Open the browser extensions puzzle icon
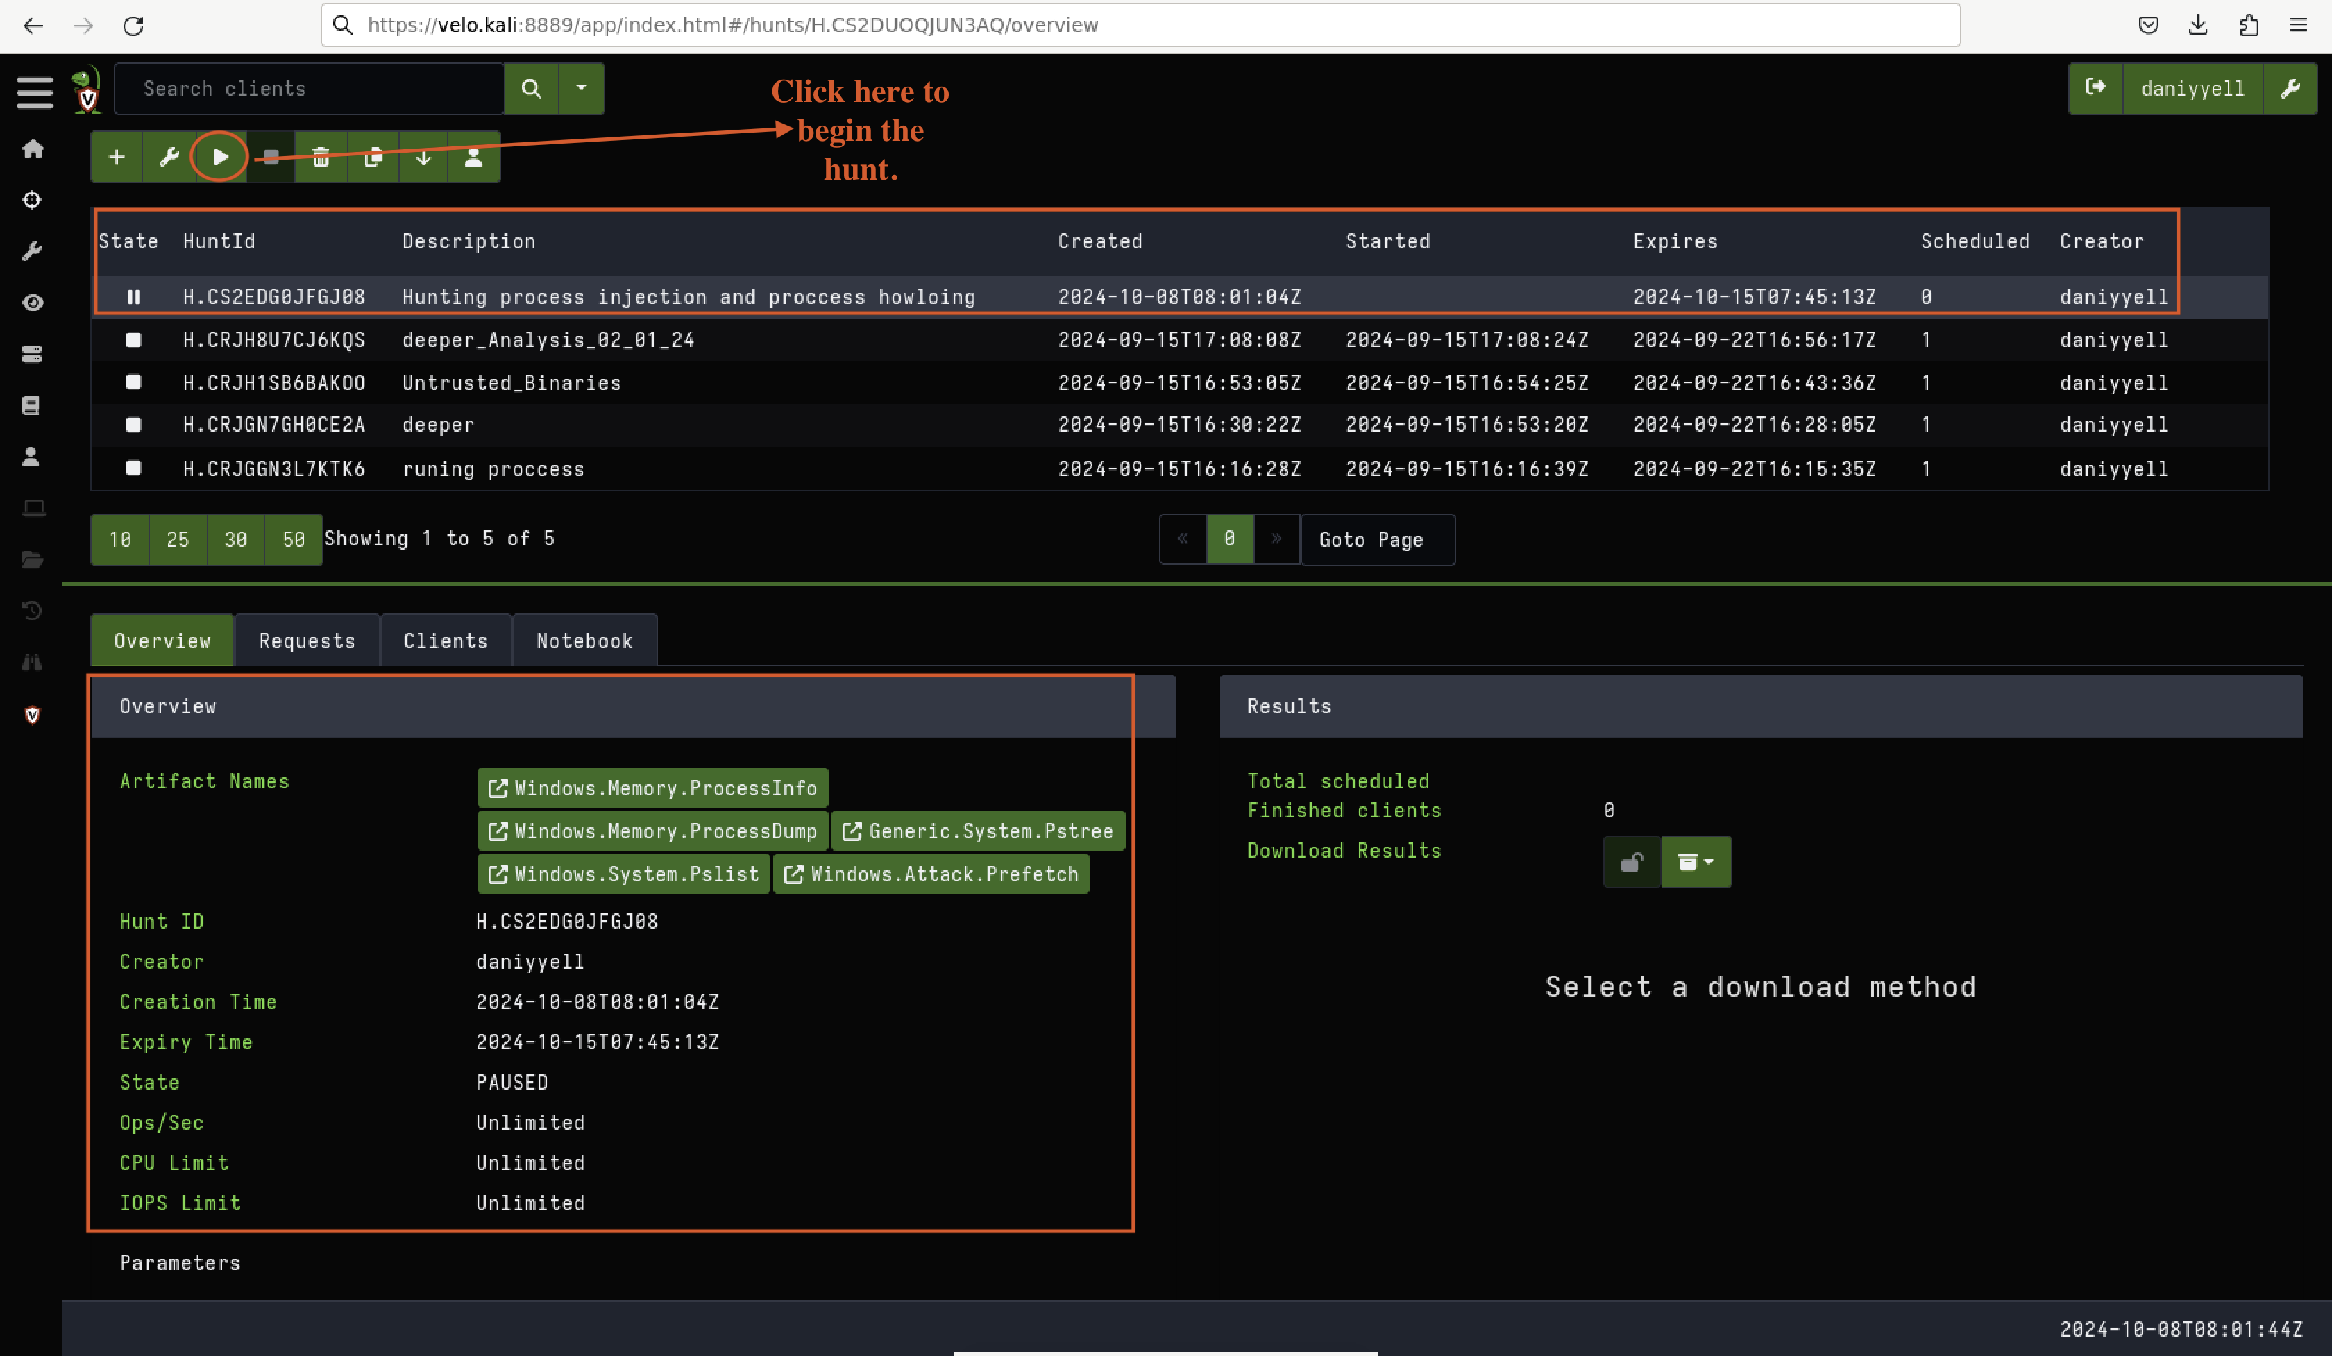Image resolution: width=2332 pixels, height=1356 pixels. (x=2249, y=25)
